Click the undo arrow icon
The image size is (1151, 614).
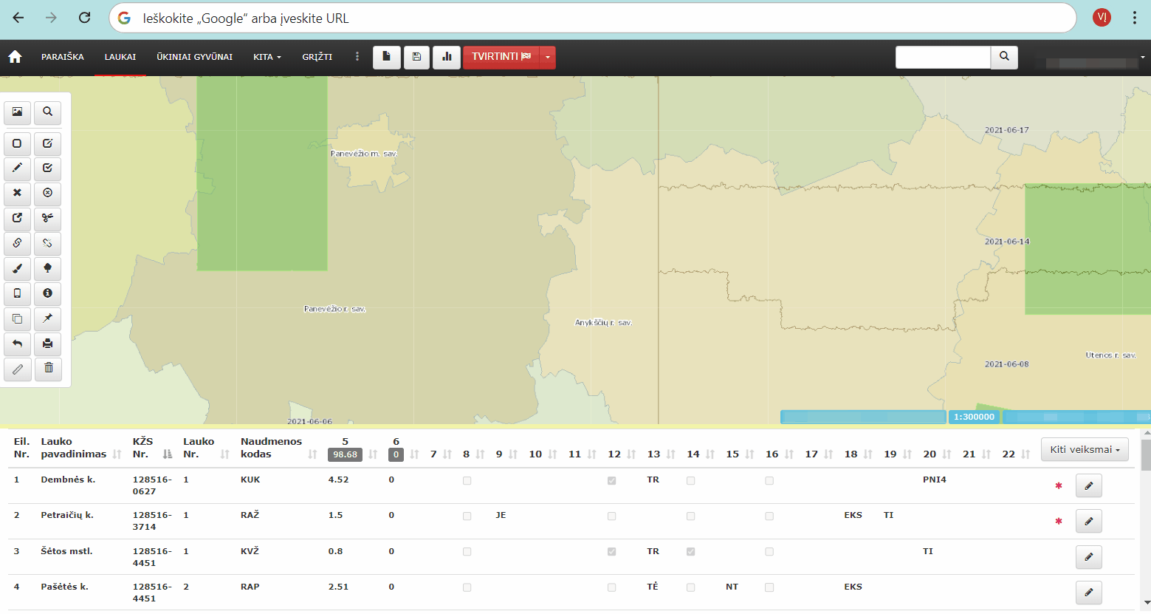point(17,344)
